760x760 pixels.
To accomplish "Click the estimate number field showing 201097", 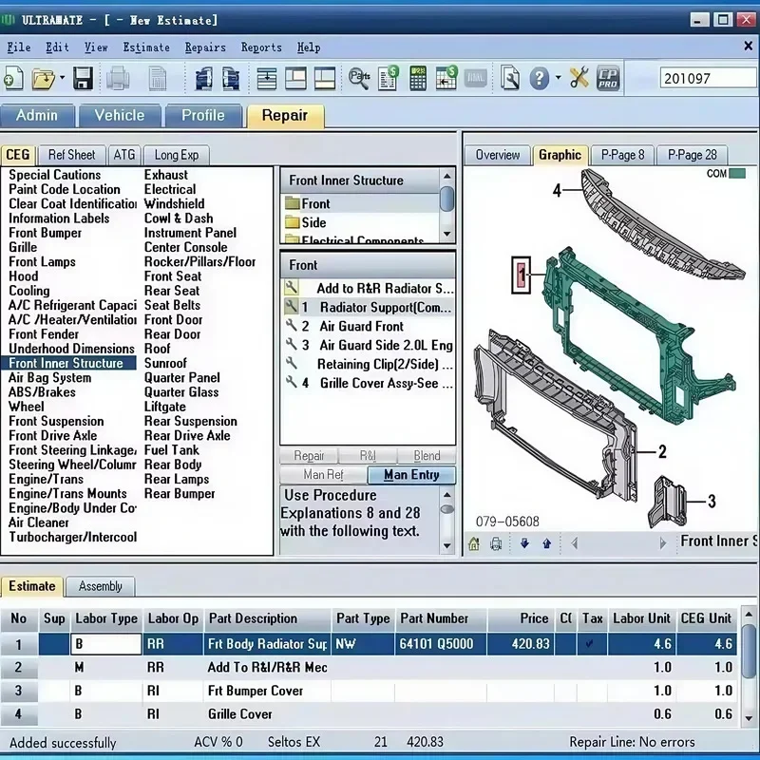I will (708, 79).
